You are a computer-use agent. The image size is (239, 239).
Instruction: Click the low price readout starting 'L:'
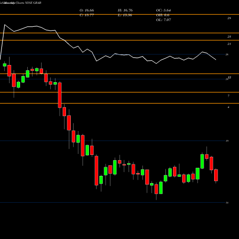(x=125, y=15)
